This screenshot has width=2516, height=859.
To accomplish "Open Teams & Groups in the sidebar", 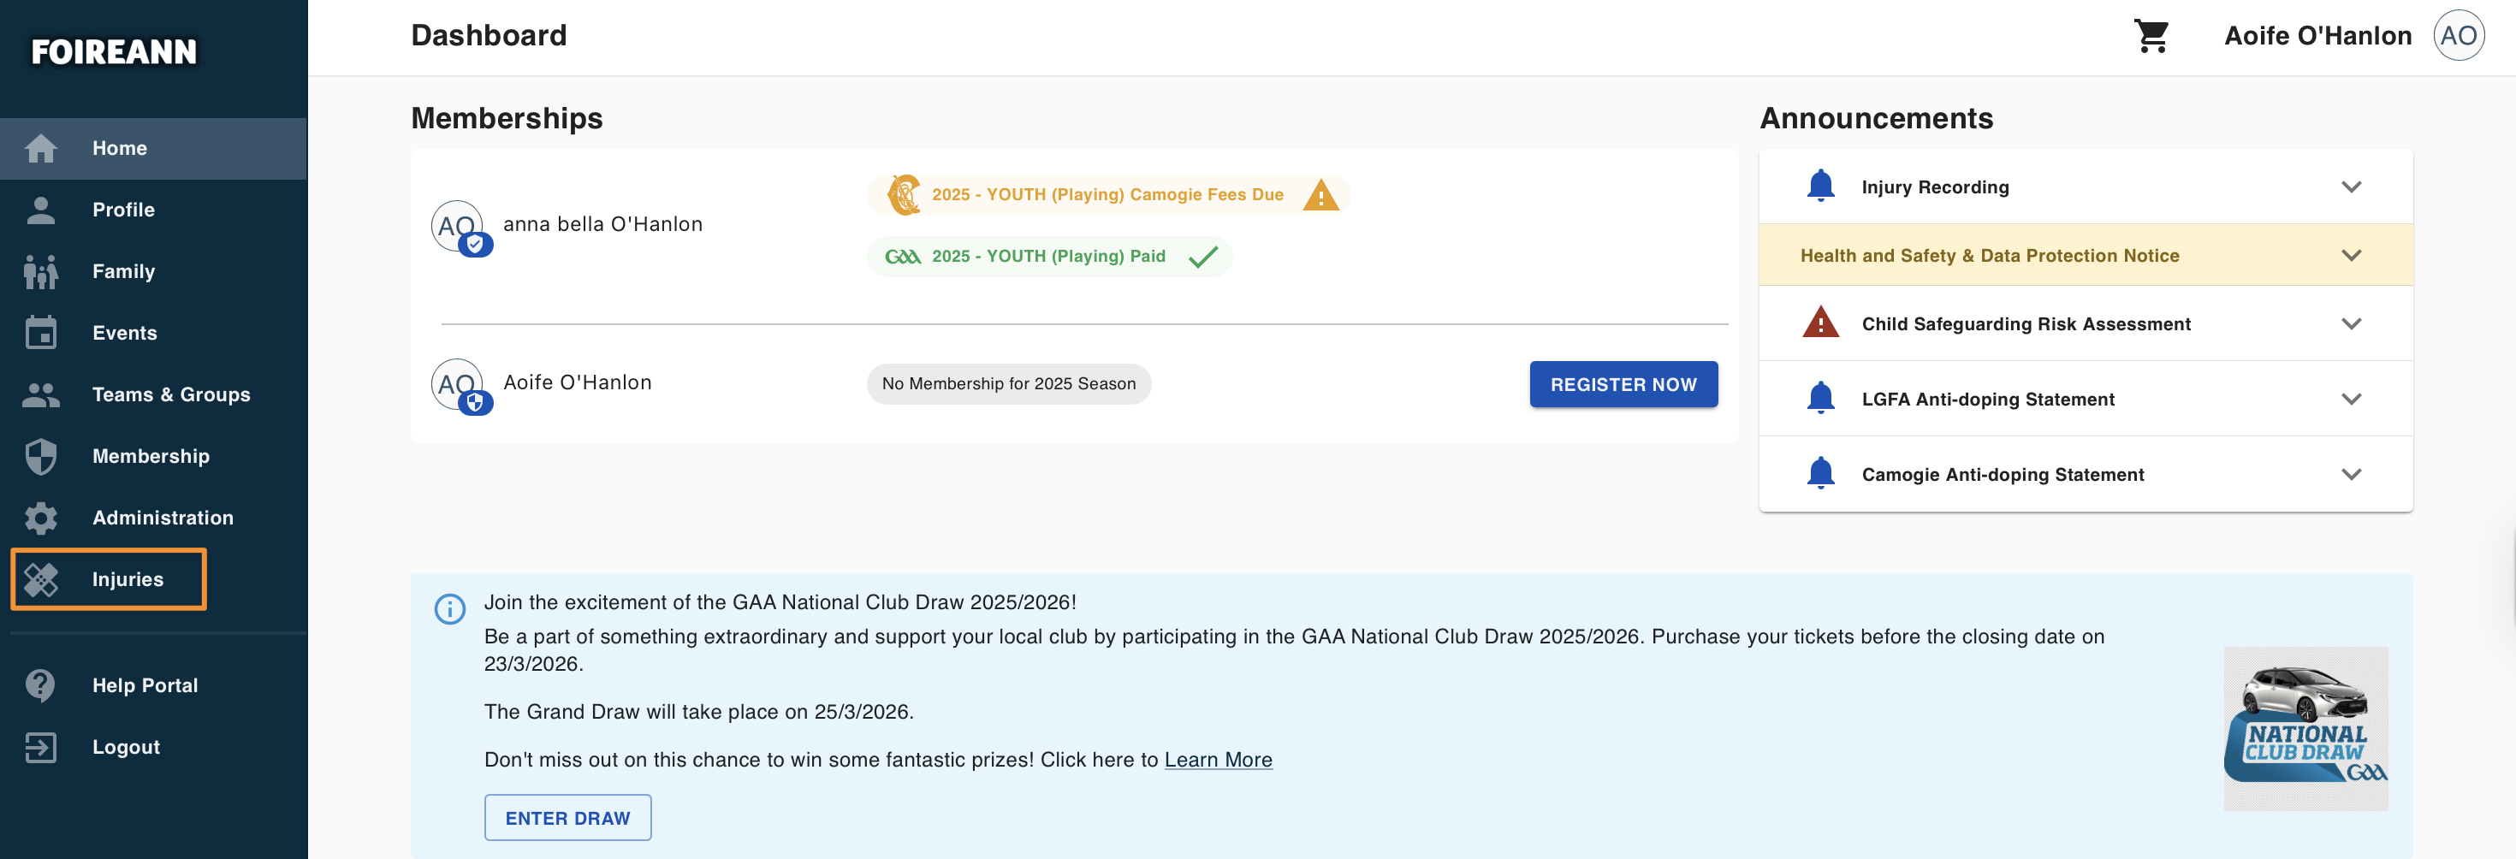I will click(153, 394).
